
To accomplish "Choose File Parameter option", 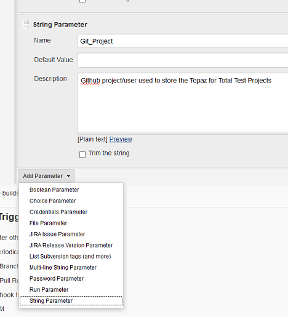I will coord(48,223).
